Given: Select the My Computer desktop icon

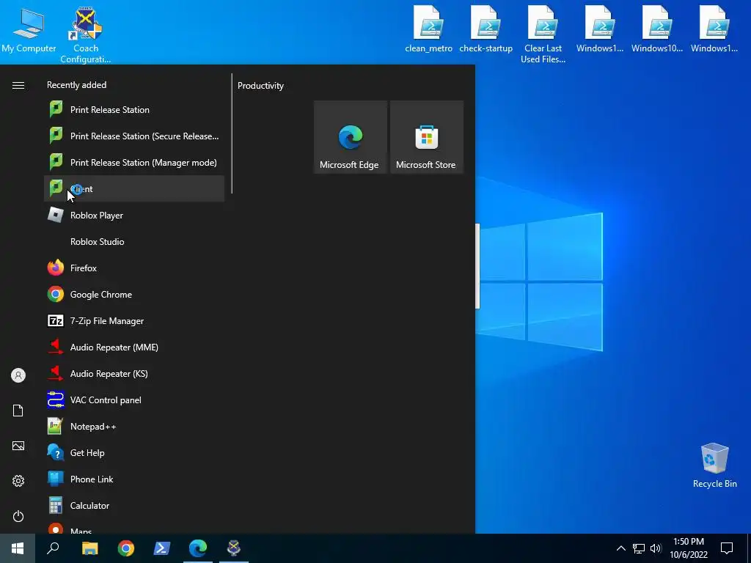Looking at the screenshot, I should [29, 29].
